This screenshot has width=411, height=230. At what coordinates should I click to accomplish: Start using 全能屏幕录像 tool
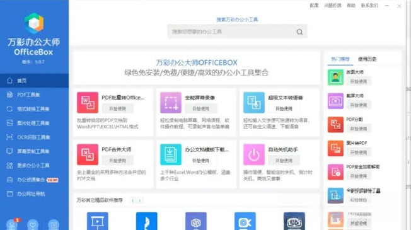(201, 109)
